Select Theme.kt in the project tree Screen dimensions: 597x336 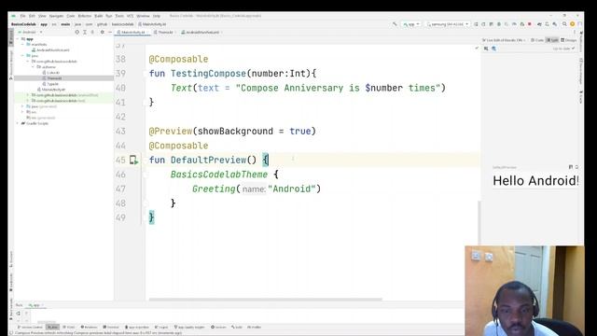tap(52, 78)
